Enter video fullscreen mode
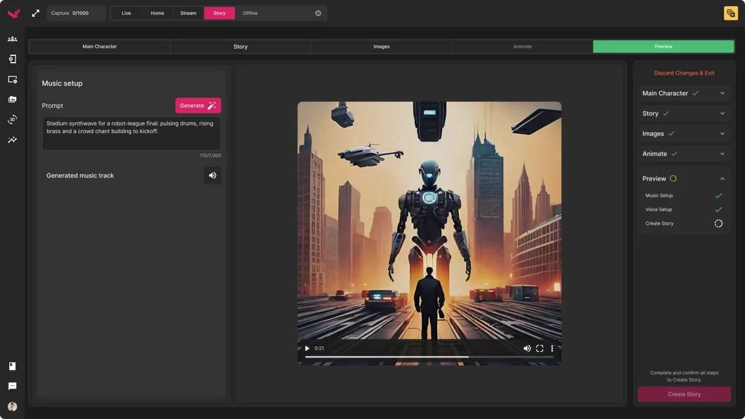Screen dimensions: 745x419 click(540, 348)
